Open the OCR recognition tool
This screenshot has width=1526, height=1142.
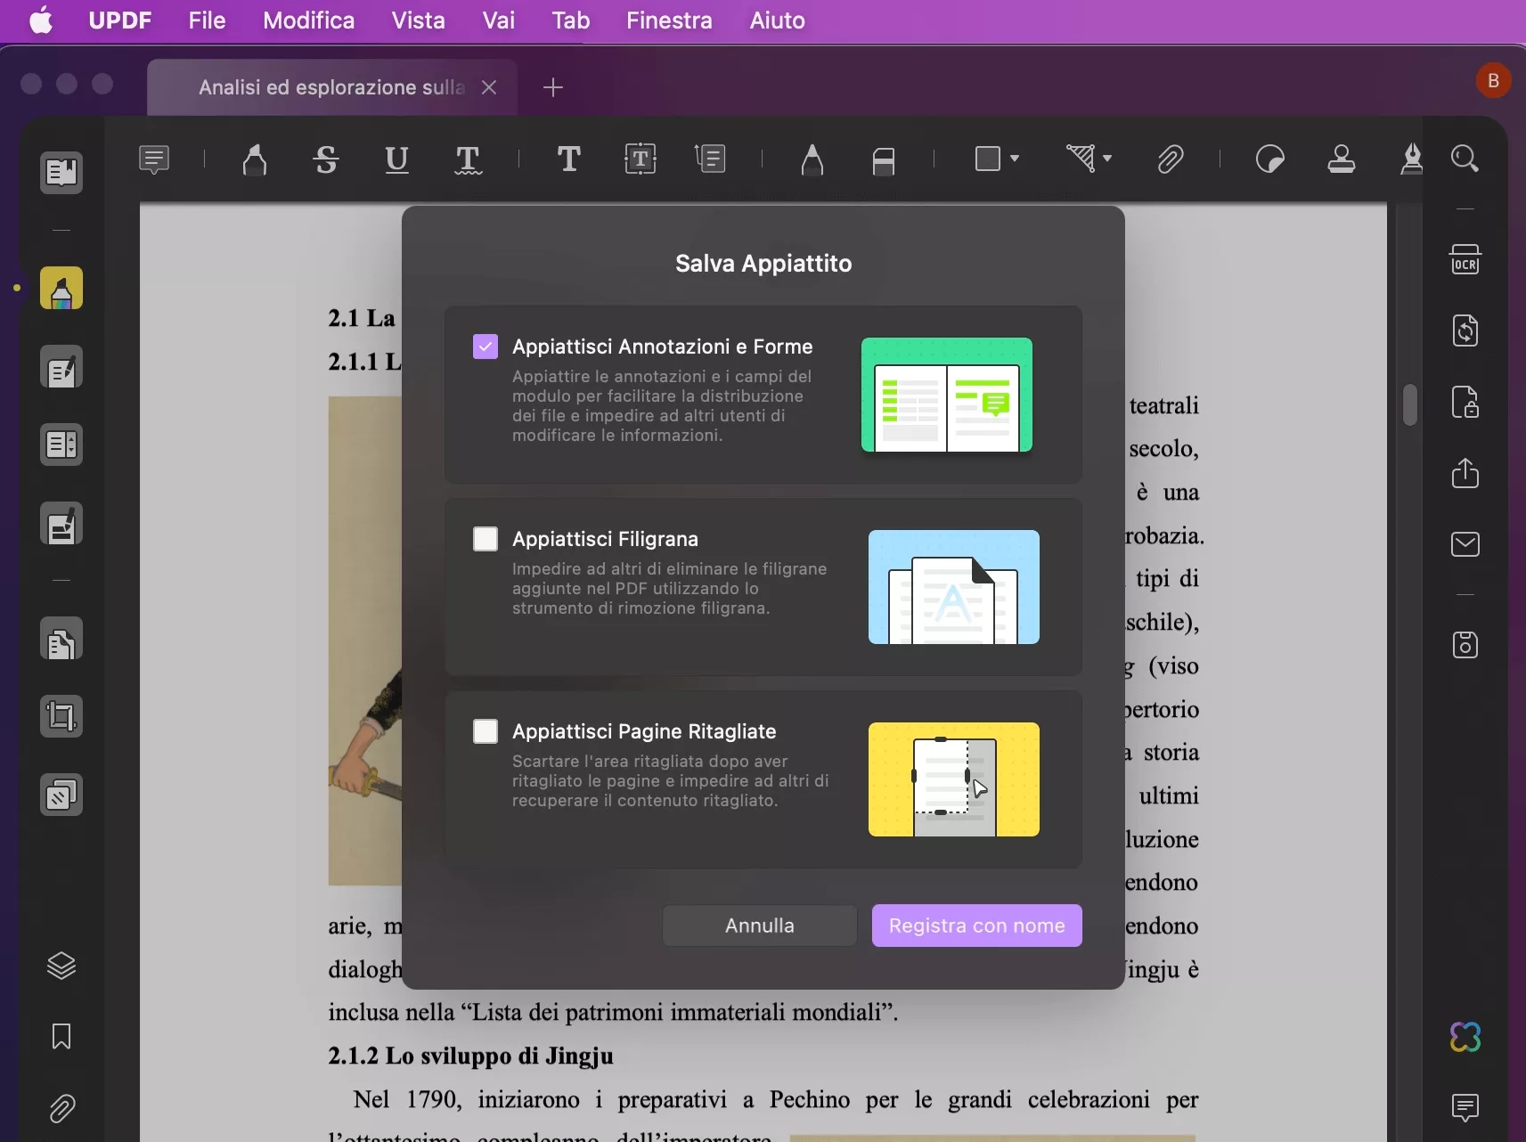pyautogui.click(x=1465, y=259)
